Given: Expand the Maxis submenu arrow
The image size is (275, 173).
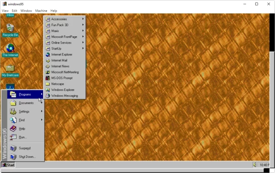Looking at the screenshot, I should pyautogui.click(x=83, y=30).
